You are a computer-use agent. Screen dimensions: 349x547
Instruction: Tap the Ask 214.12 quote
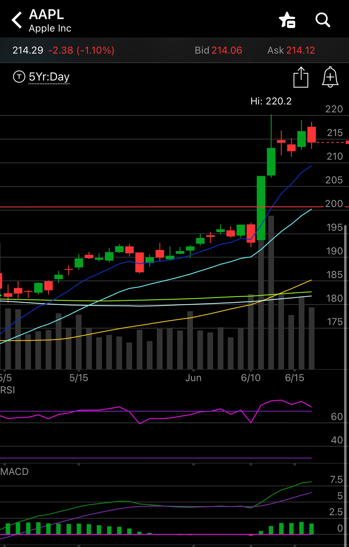(x=291, y=50)
